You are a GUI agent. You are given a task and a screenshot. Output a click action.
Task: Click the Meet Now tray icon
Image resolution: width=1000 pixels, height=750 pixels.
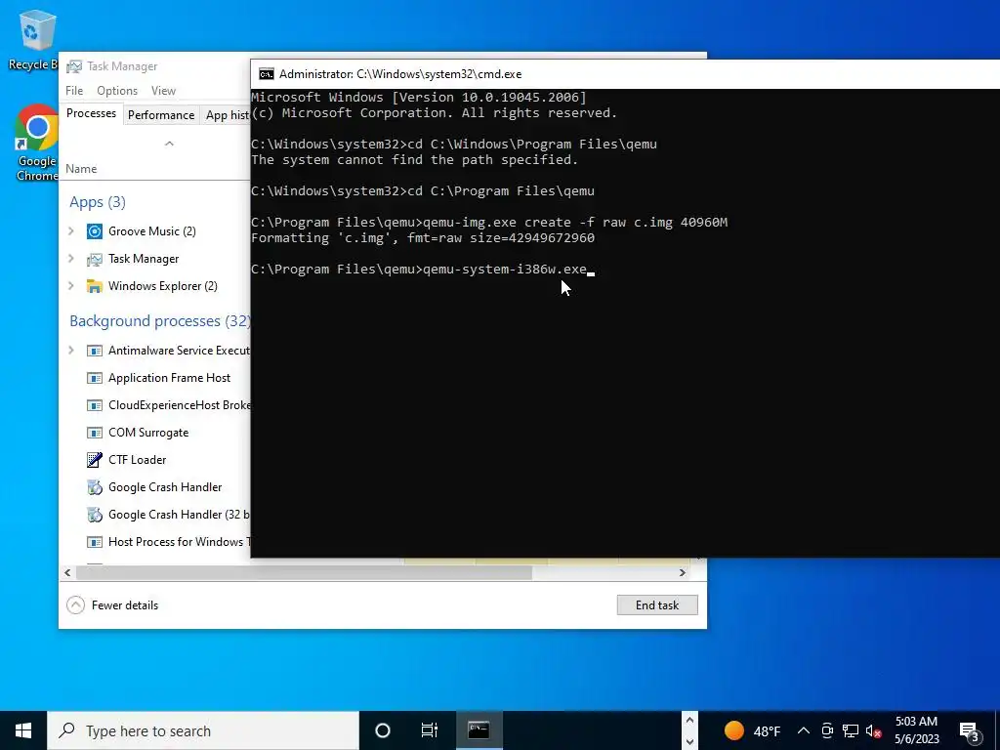(827, 730)
